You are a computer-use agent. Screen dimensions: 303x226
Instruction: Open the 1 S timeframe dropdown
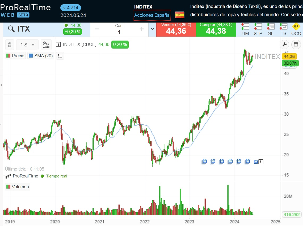pyautogui.click(x=27, y=45)
